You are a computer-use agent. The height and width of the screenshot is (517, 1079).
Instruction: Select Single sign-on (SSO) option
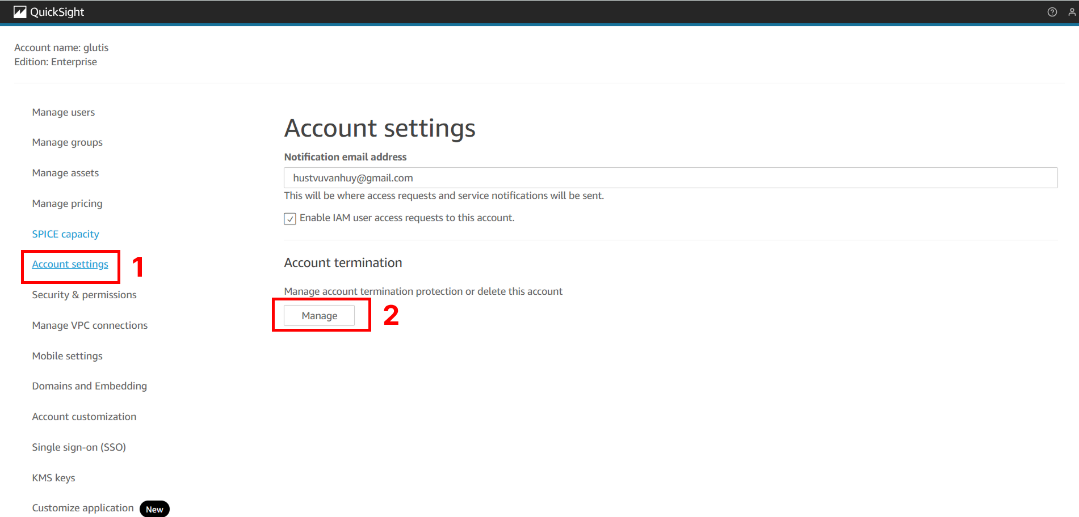click(79, 447)
